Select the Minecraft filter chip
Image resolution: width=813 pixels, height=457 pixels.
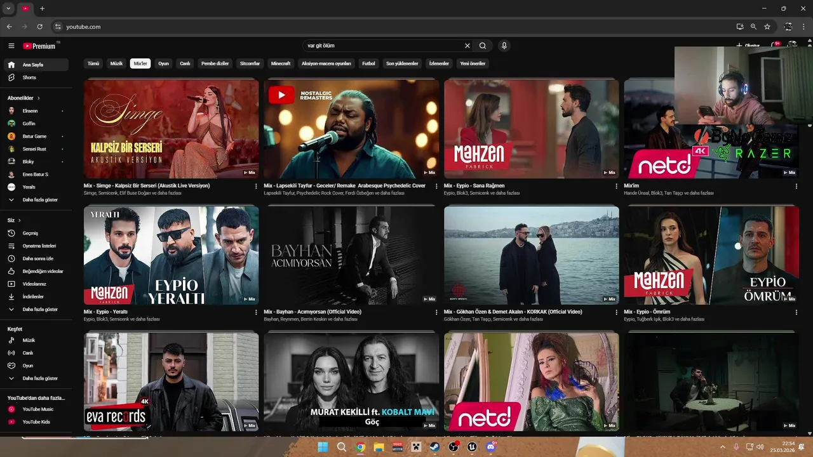tap(281, 63)
